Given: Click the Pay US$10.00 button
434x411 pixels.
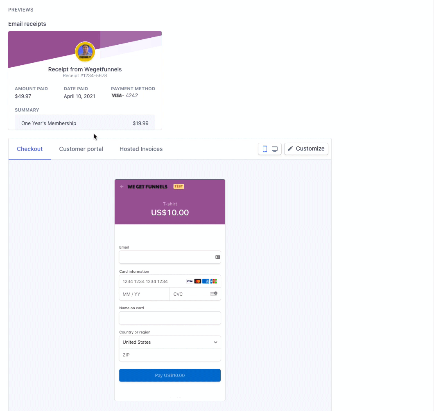Looking at the screenshot, I should coord(170,375).
